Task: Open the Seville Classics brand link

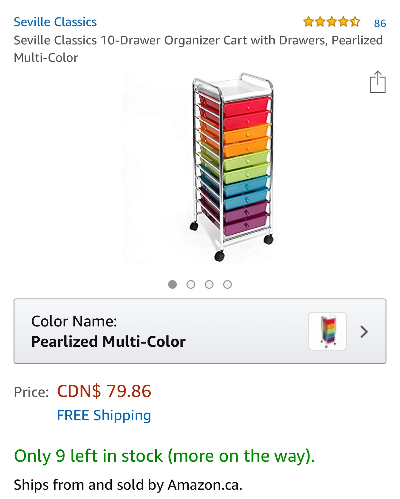Action: pyautogui.click(x=55, y=22)
